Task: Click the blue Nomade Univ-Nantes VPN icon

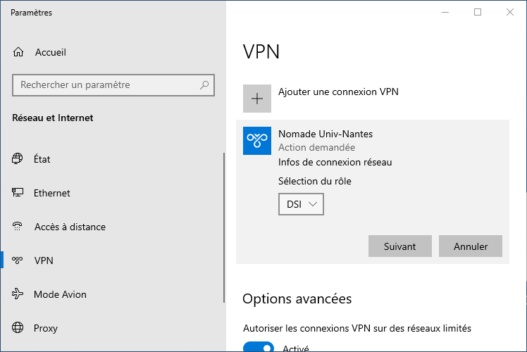Action: click(x=256, y=140)
